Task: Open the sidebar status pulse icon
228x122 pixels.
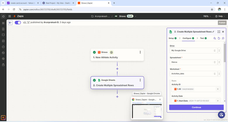Action: (x=3, y=53)
